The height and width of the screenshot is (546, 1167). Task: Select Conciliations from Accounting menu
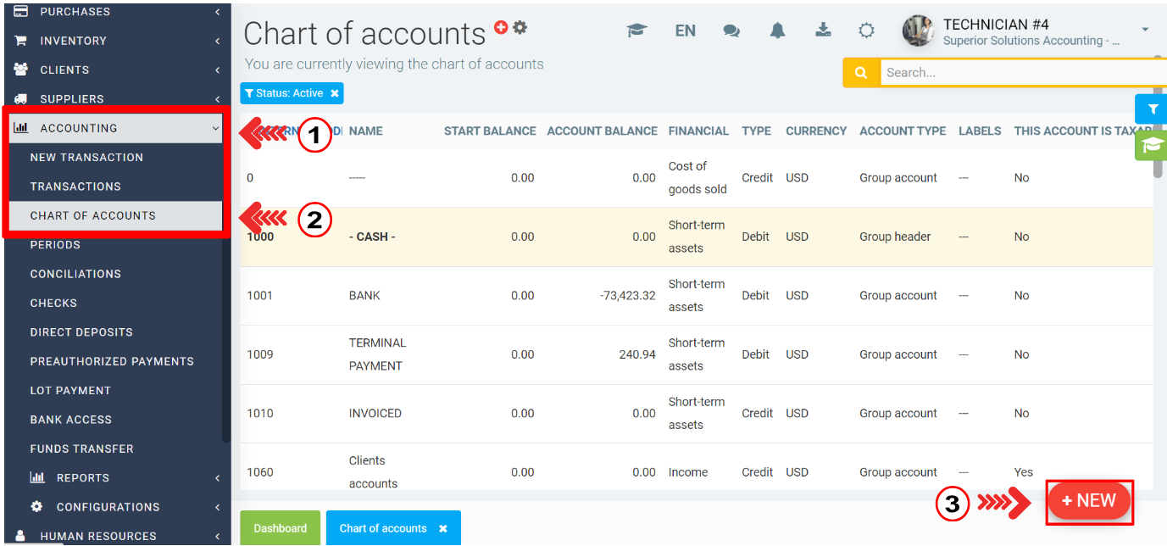[x=75, y=274]
